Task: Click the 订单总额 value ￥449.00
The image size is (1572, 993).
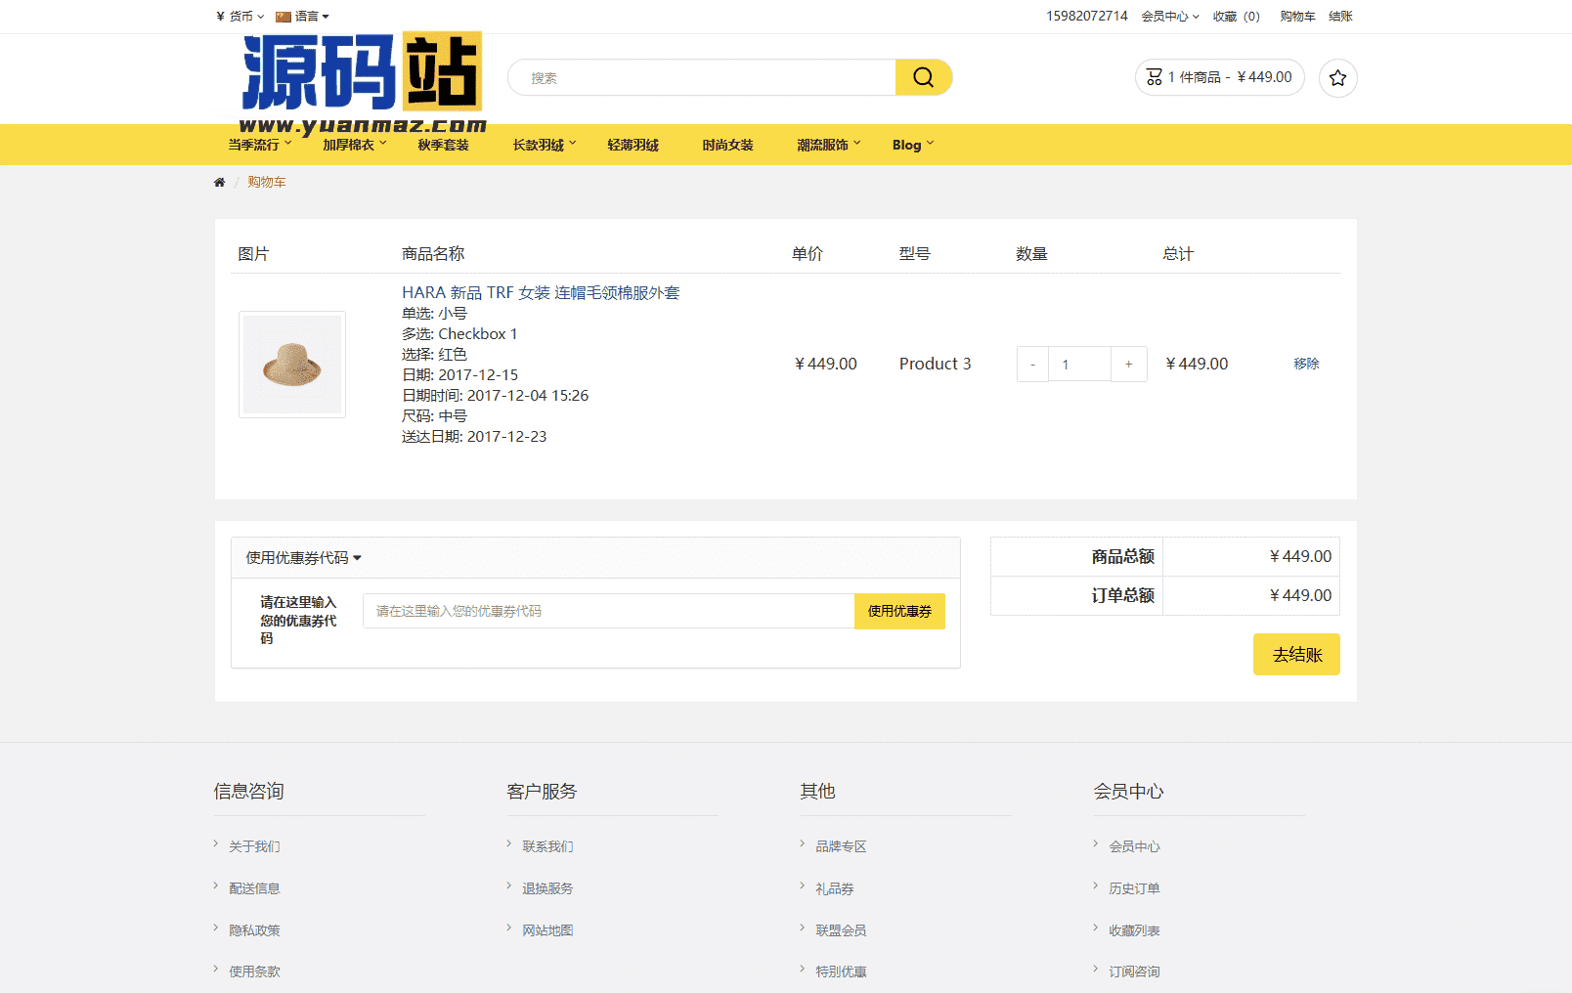Action: click(1300, 595)
